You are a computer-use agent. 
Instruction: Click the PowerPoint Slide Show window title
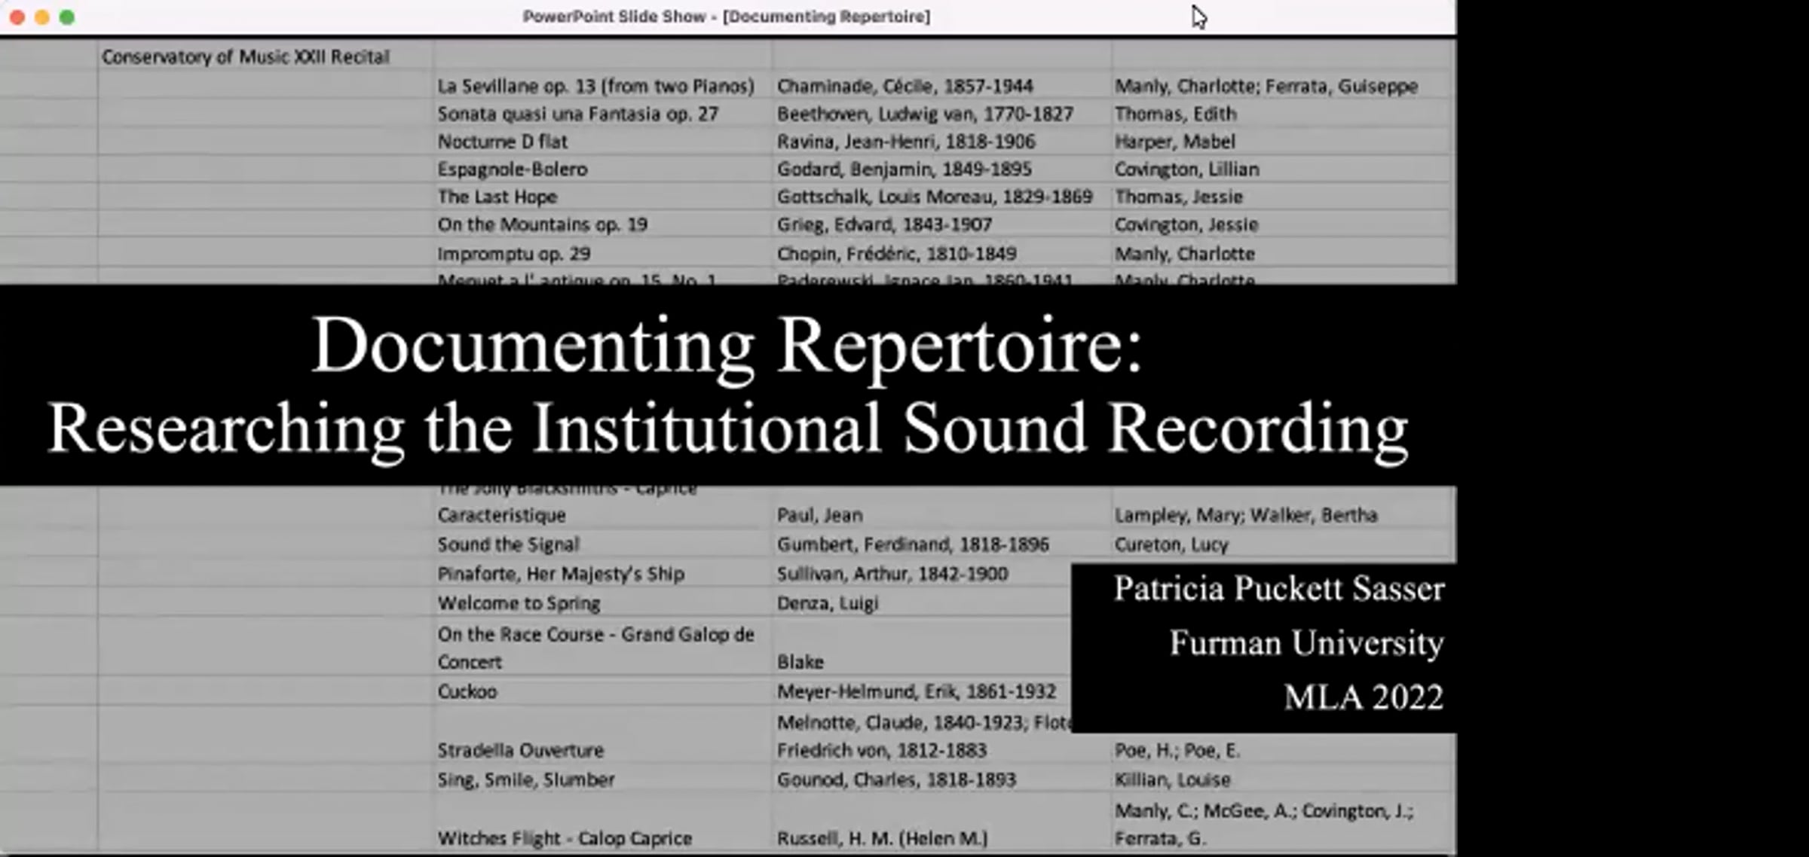click(x=726, y=17)
